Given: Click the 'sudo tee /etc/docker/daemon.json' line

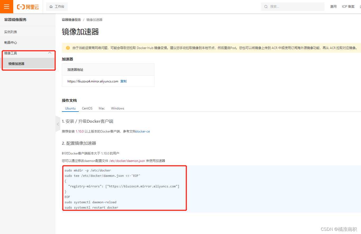Looking at the screenshot, I should click(x=102, y=176).
